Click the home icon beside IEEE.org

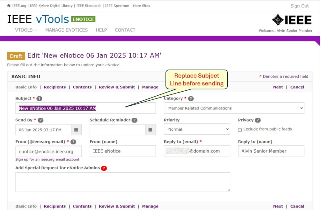(x=9, y=6)
